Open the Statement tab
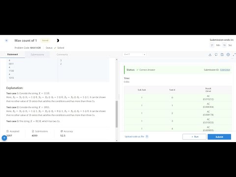 [12, 55]
